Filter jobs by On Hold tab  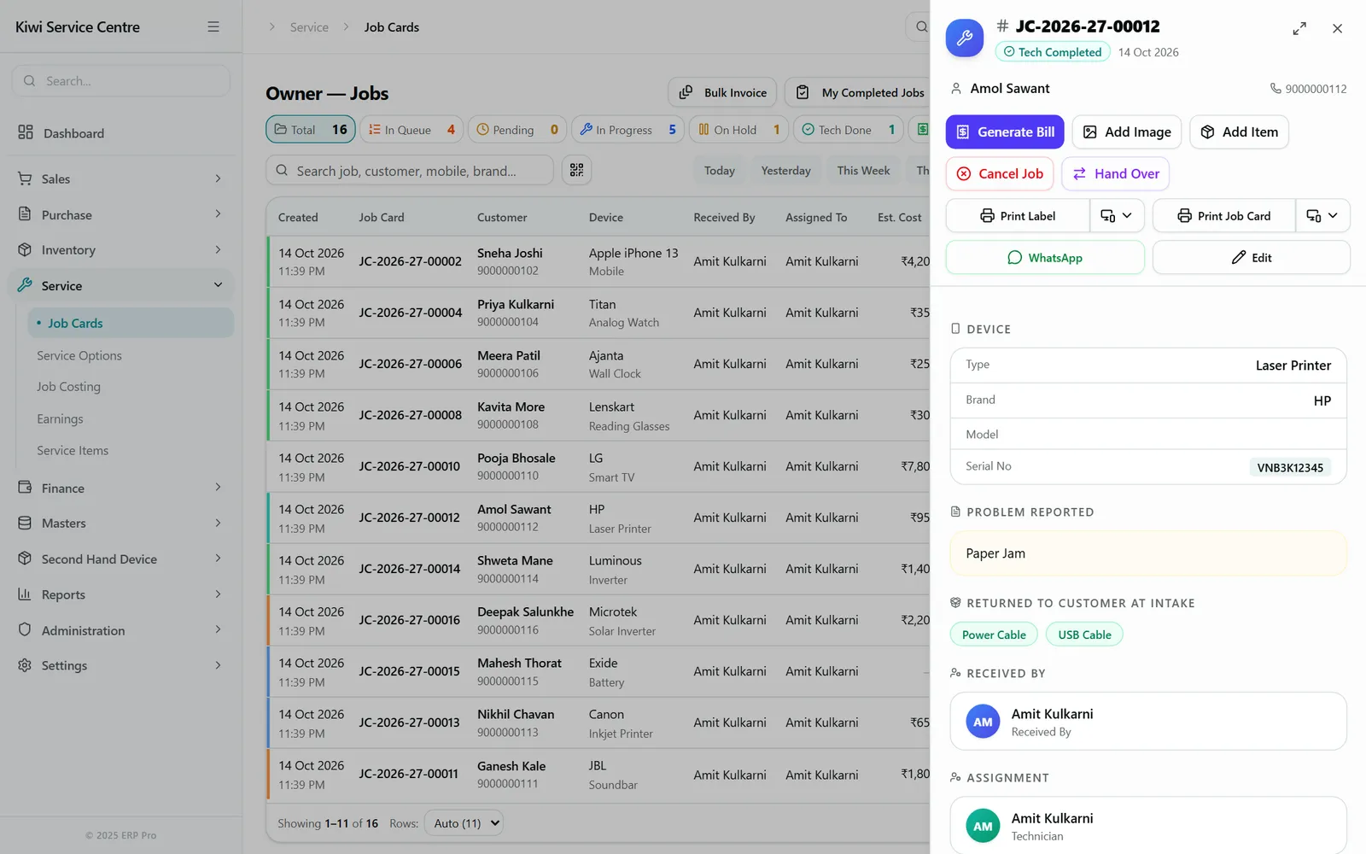[x=738, y=130]
